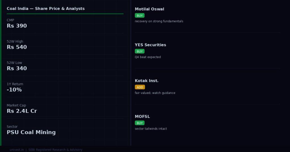
Task: Select the CMP label
Action: (x=10, y=20)
